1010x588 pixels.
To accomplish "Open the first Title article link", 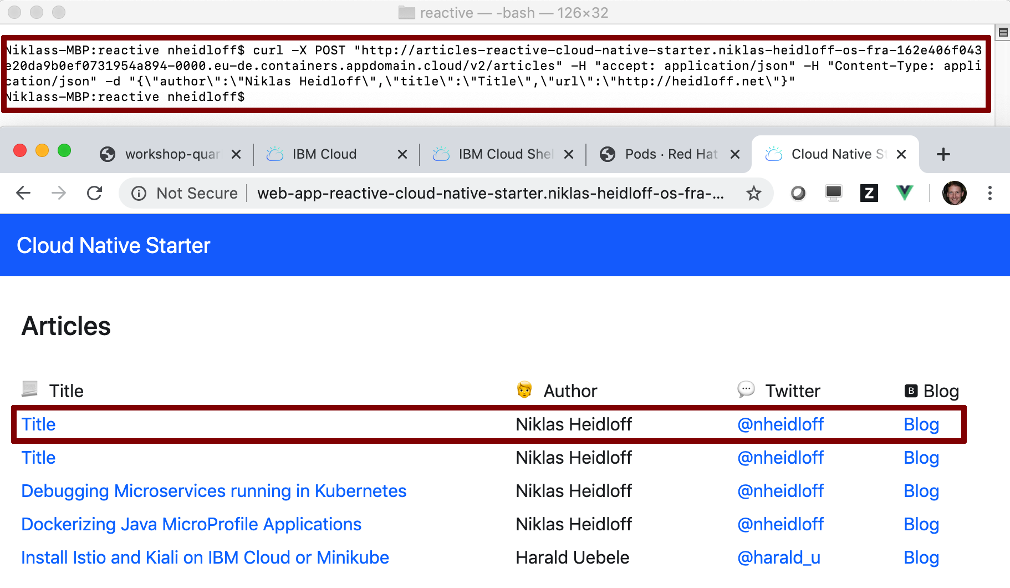I will pos(38,424).
